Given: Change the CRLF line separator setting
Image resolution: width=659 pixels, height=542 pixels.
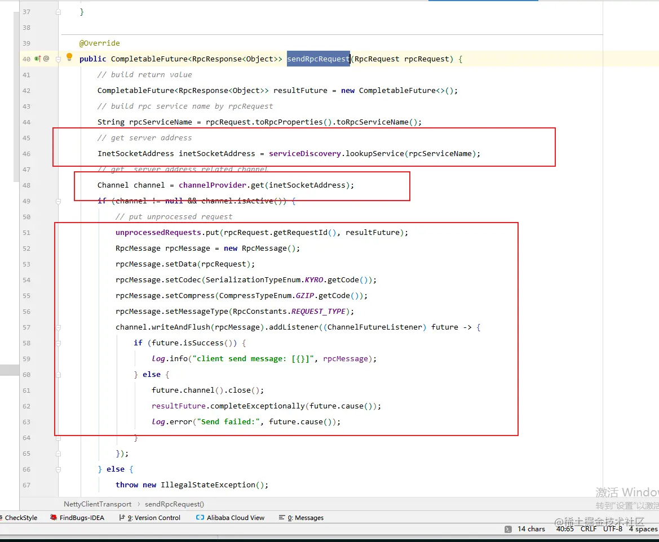Looking at the screenshot, I should click(589, 529).
